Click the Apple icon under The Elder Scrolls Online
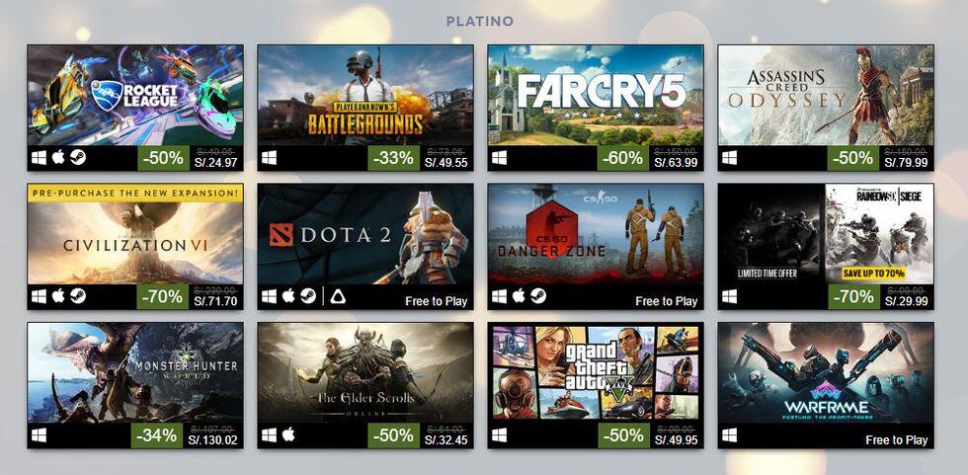This screenshot has width=968, height=475. pos(288,435)
